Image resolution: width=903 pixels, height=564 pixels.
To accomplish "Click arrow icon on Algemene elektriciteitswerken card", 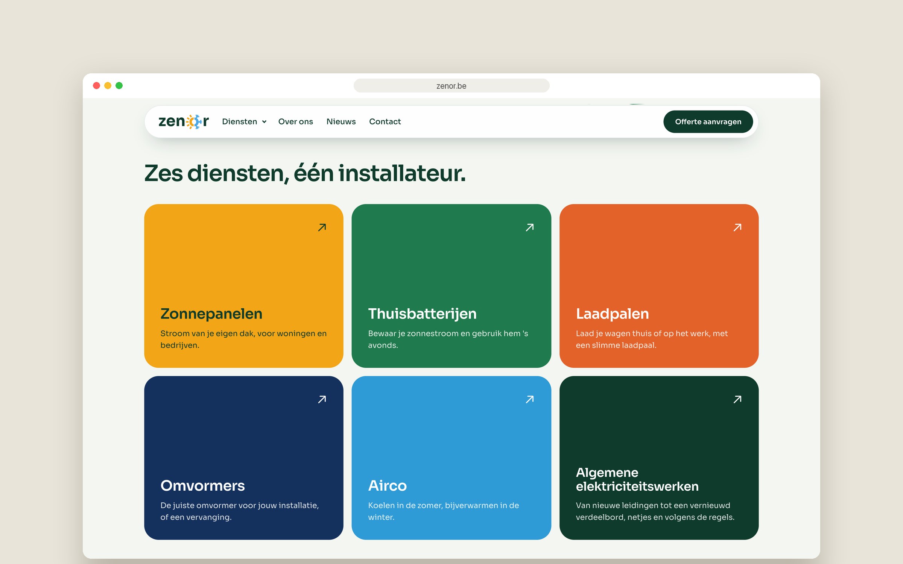I will (x=737, y=399).
